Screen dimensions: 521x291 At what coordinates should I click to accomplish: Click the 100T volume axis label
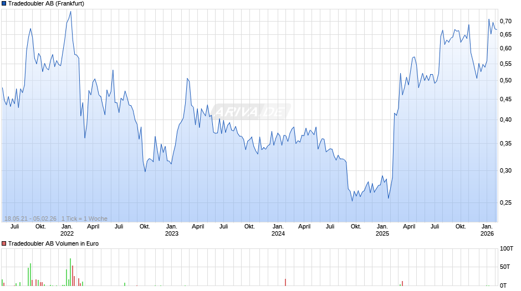[x=507, y=248]
